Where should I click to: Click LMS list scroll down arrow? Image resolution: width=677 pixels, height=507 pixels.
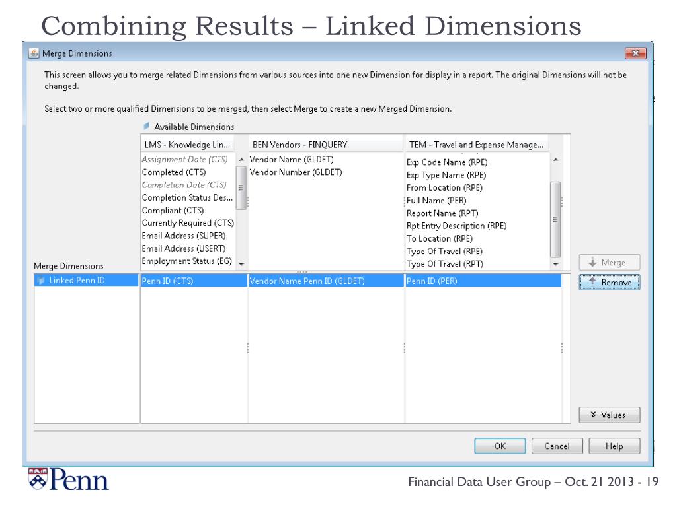tap(241, 264)
